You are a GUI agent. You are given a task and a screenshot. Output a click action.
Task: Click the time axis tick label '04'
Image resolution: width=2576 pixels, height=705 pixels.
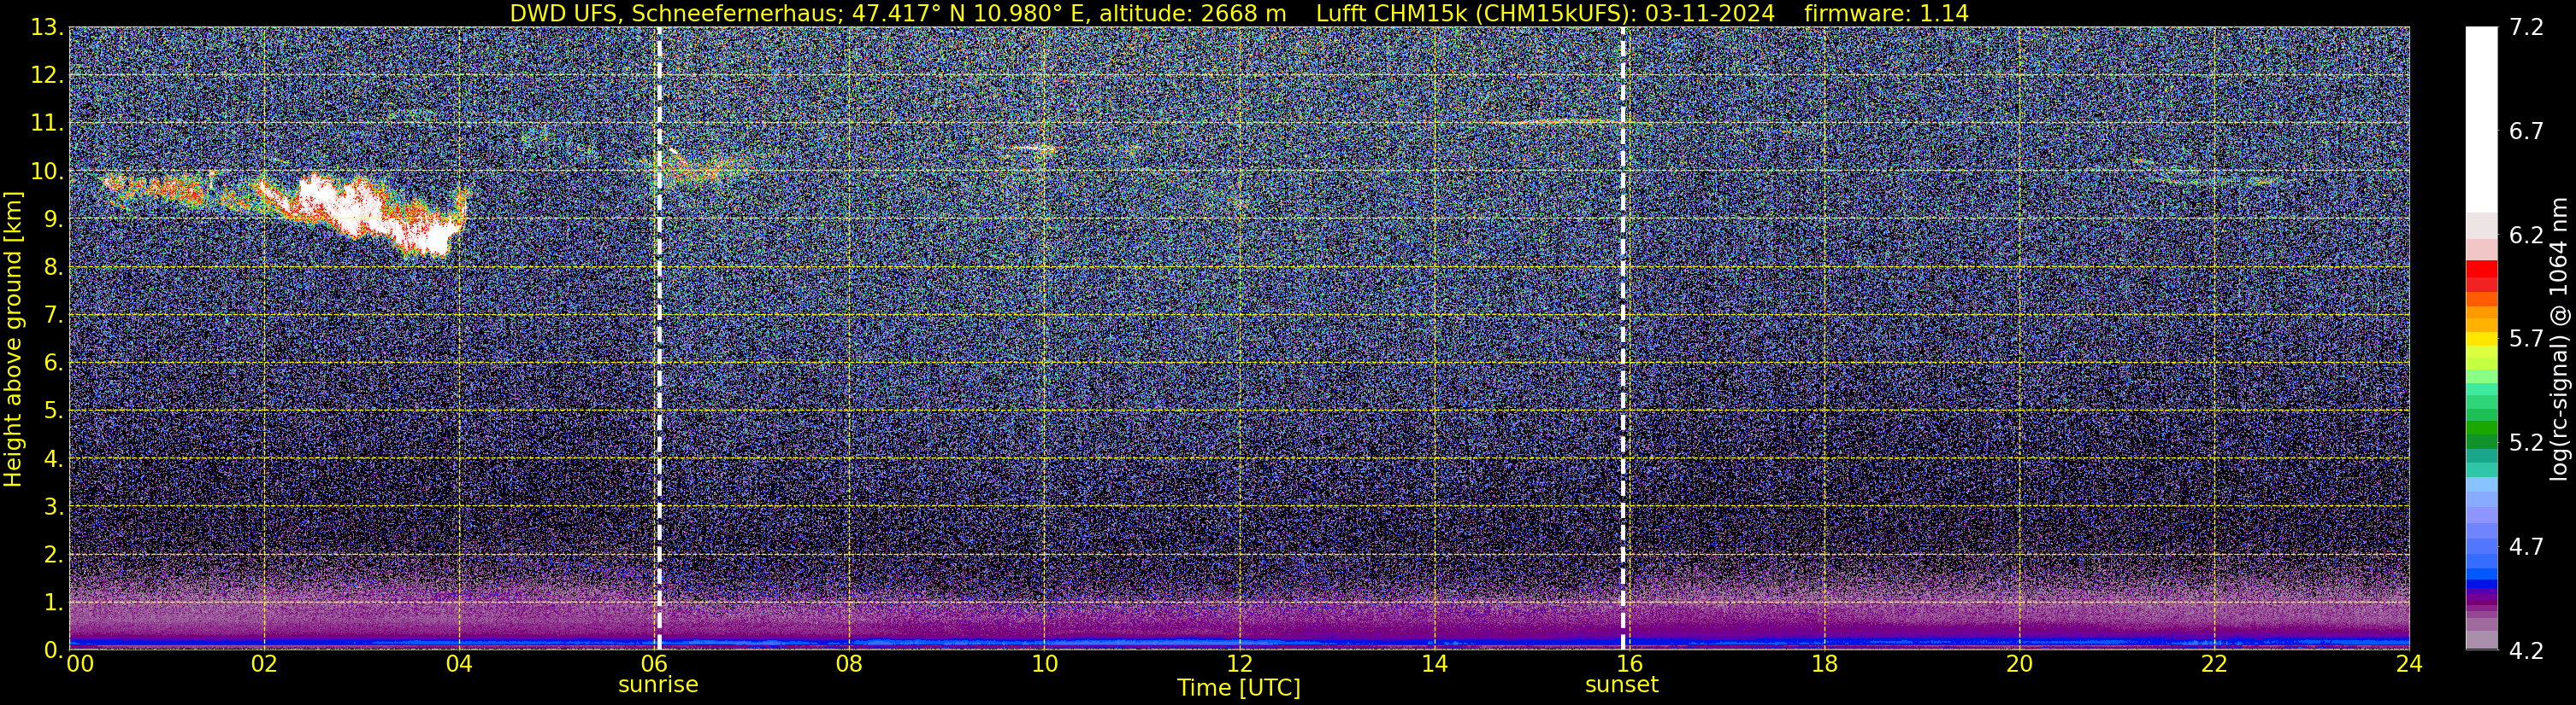click(x=459, y=665)
